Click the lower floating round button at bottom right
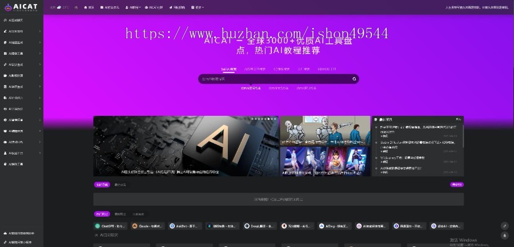The height and width of the screenshot is (247, 514). click(504, 235)
